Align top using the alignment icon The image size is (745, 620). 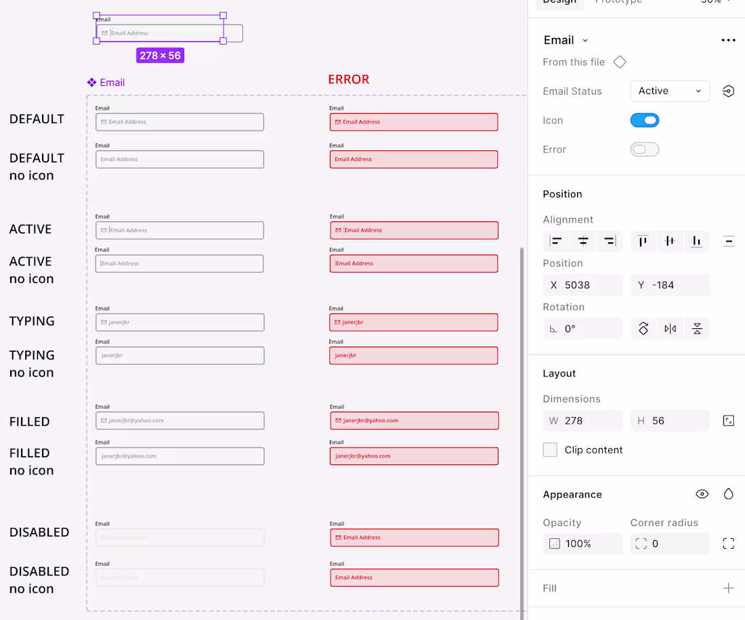(643, 241)
